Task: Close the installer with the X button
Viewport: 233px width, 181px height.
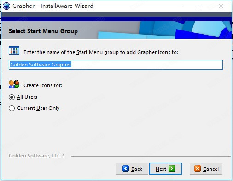Action: (221, 6)
